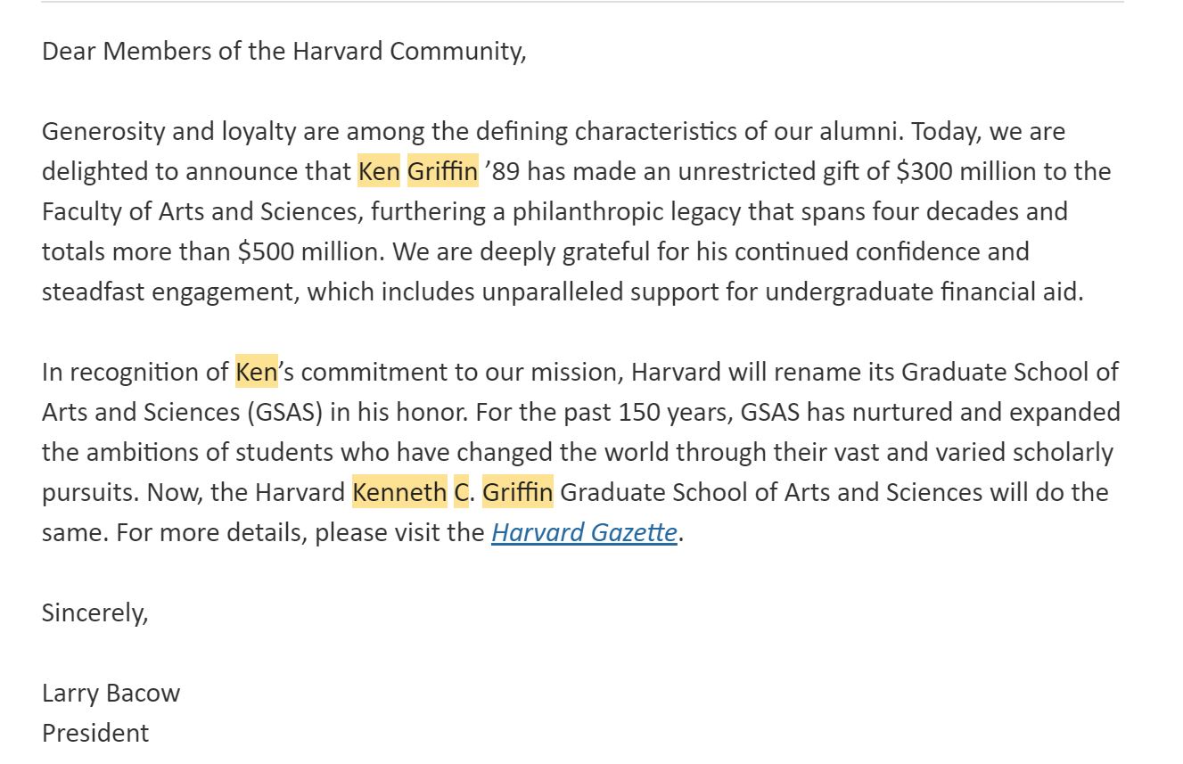Click highlighted "Griffin" next to '89
Image resolution: width=1183 pixels, height=764 pixels.
(x=442, y=171)
